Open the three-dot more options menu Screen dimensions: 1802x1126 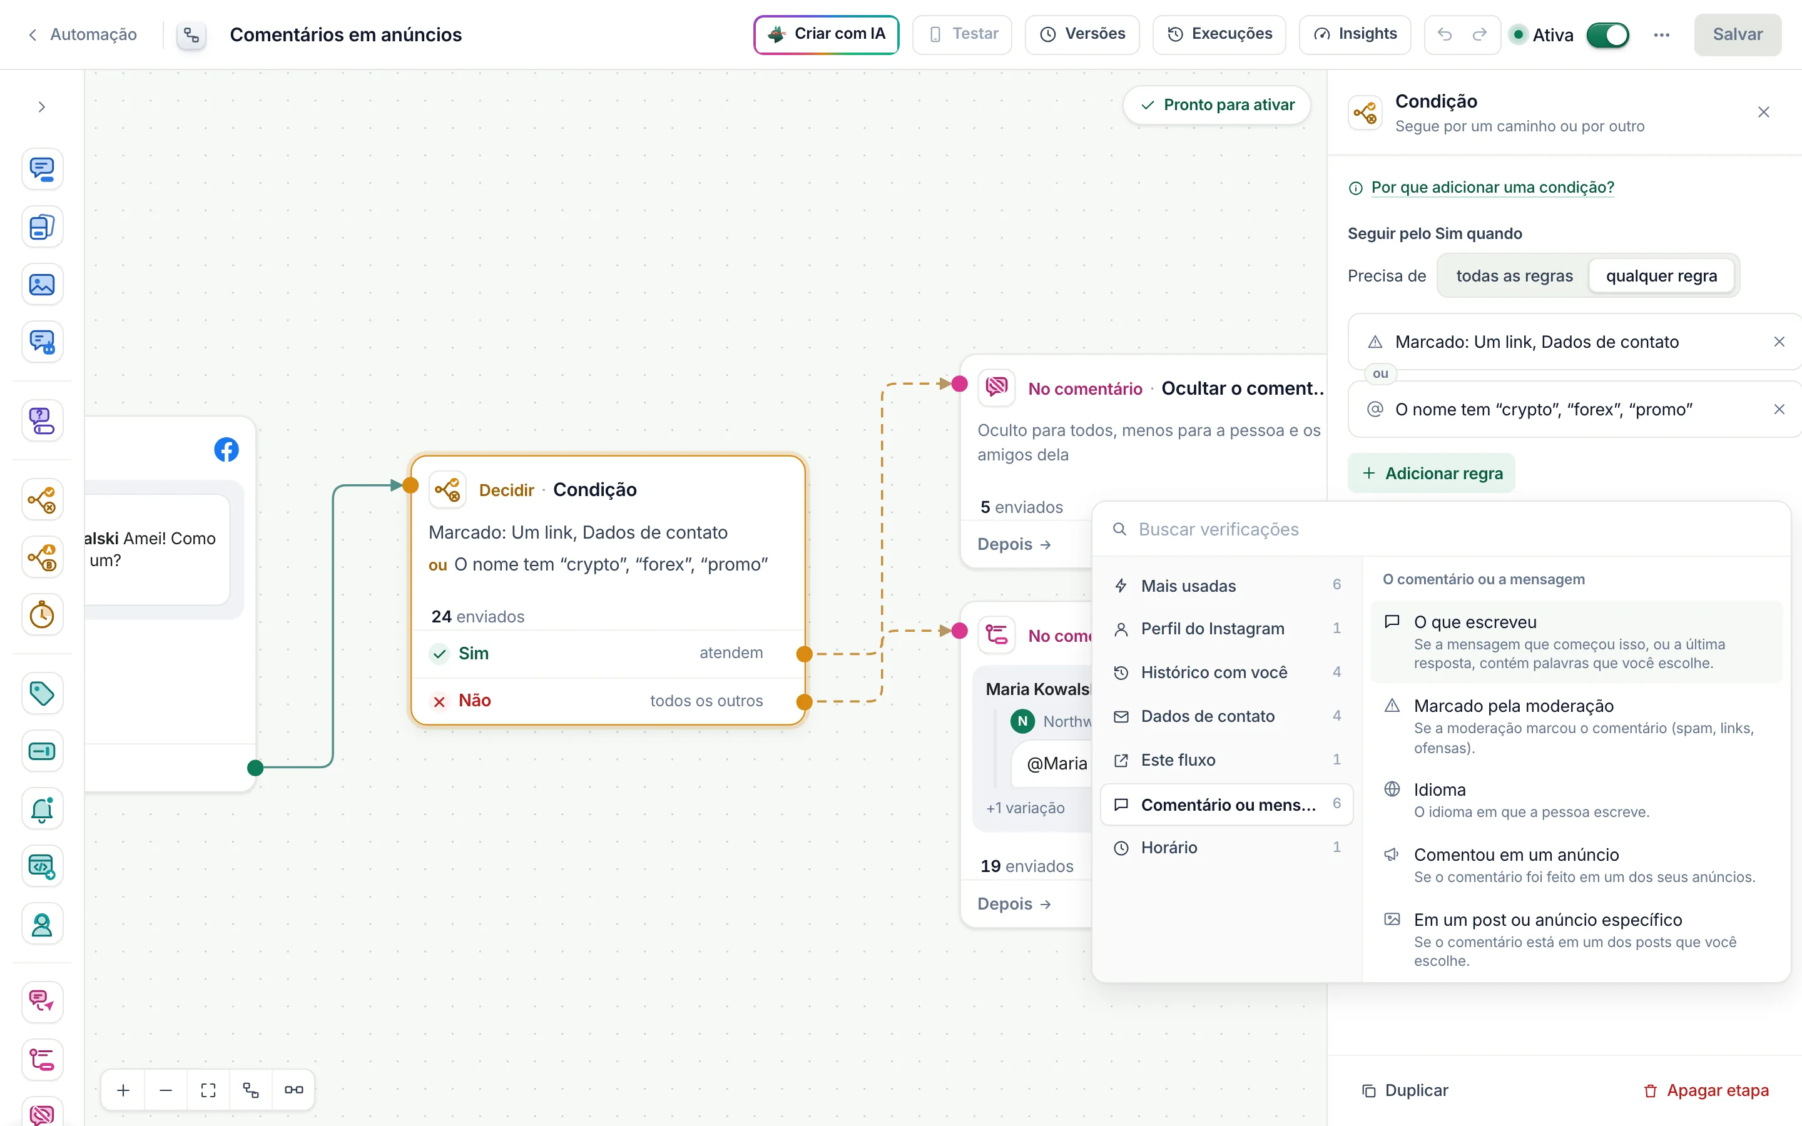[1661, 34]
